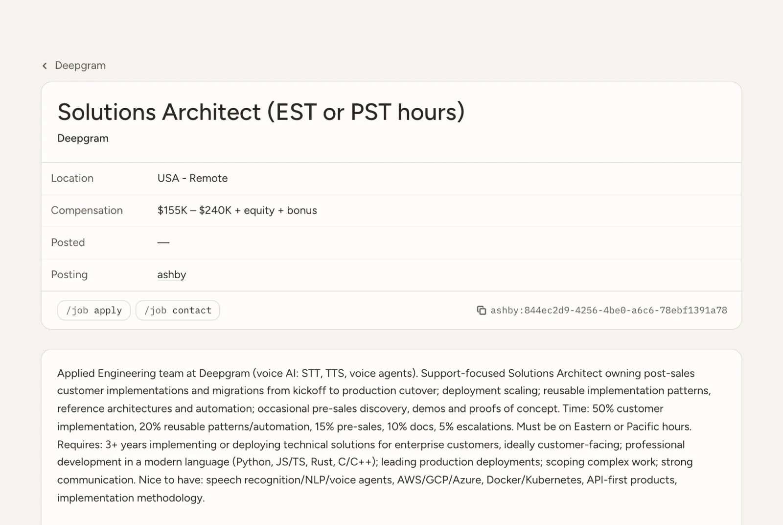
Task: Run the /job apply button
Action: pos(94,310)
